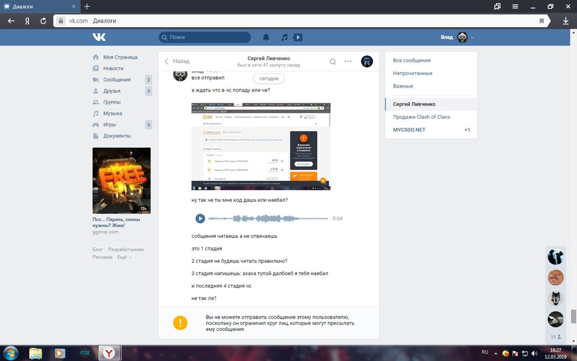
Task: Expand the Влад profile dropdown menu
Action: coord(472,37)
